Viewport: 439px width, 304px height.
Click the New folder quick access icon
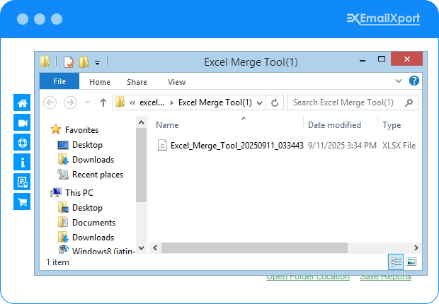[x=84, y=62]
